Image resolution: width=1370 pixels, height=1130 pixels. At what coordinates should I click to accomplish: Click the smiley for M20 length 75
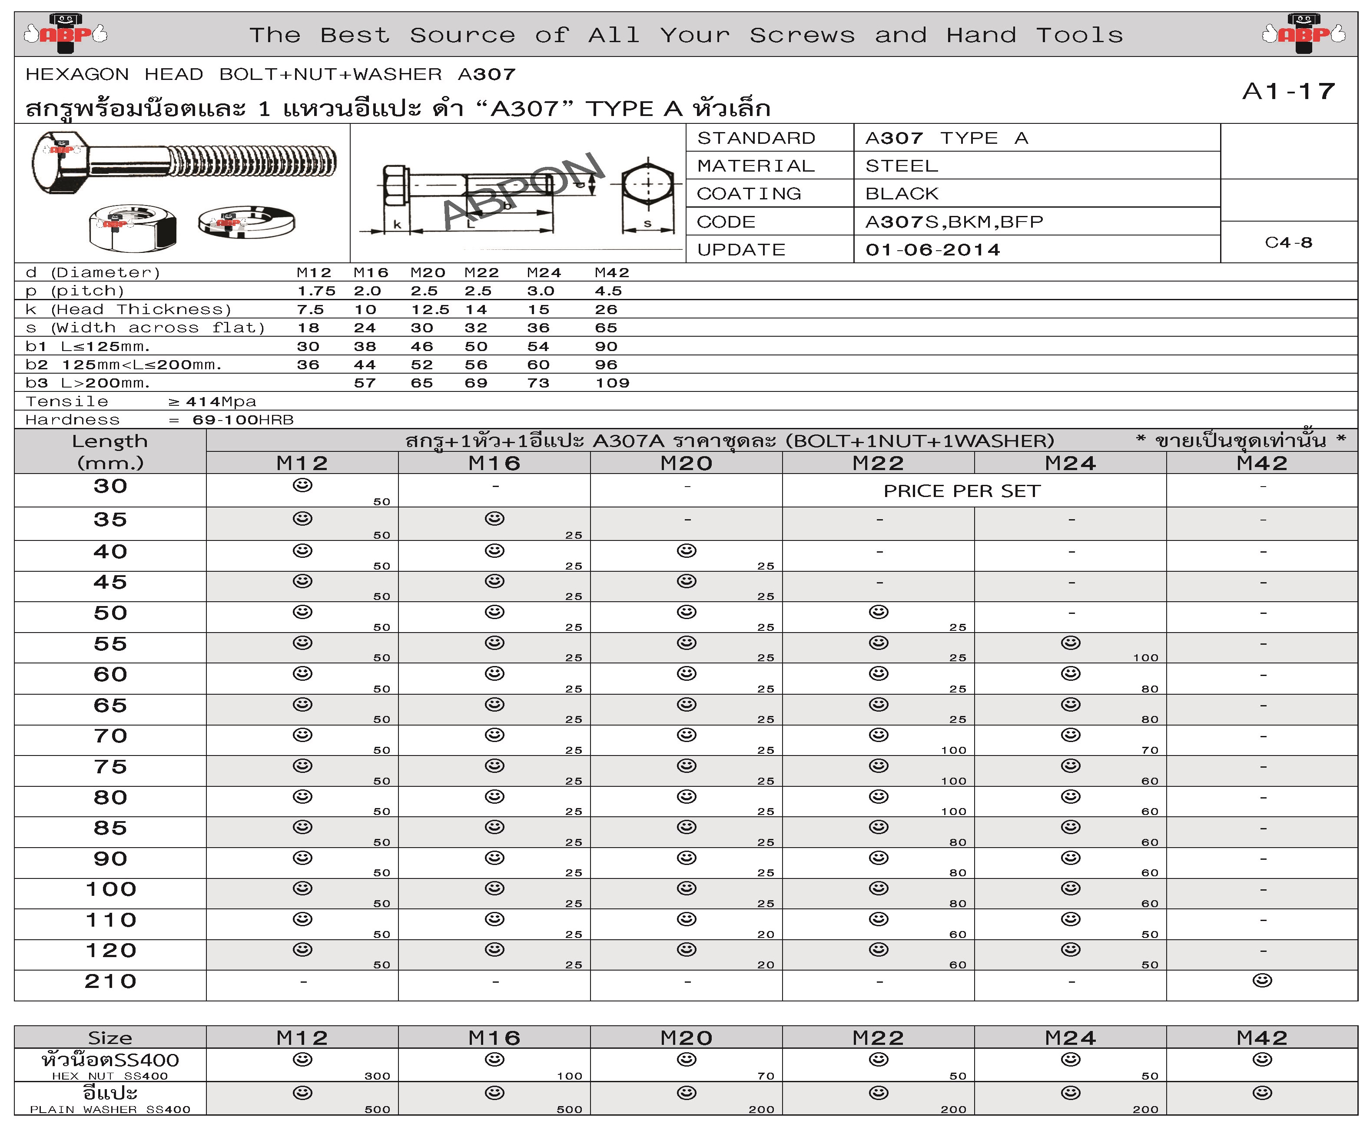(687, 766)
